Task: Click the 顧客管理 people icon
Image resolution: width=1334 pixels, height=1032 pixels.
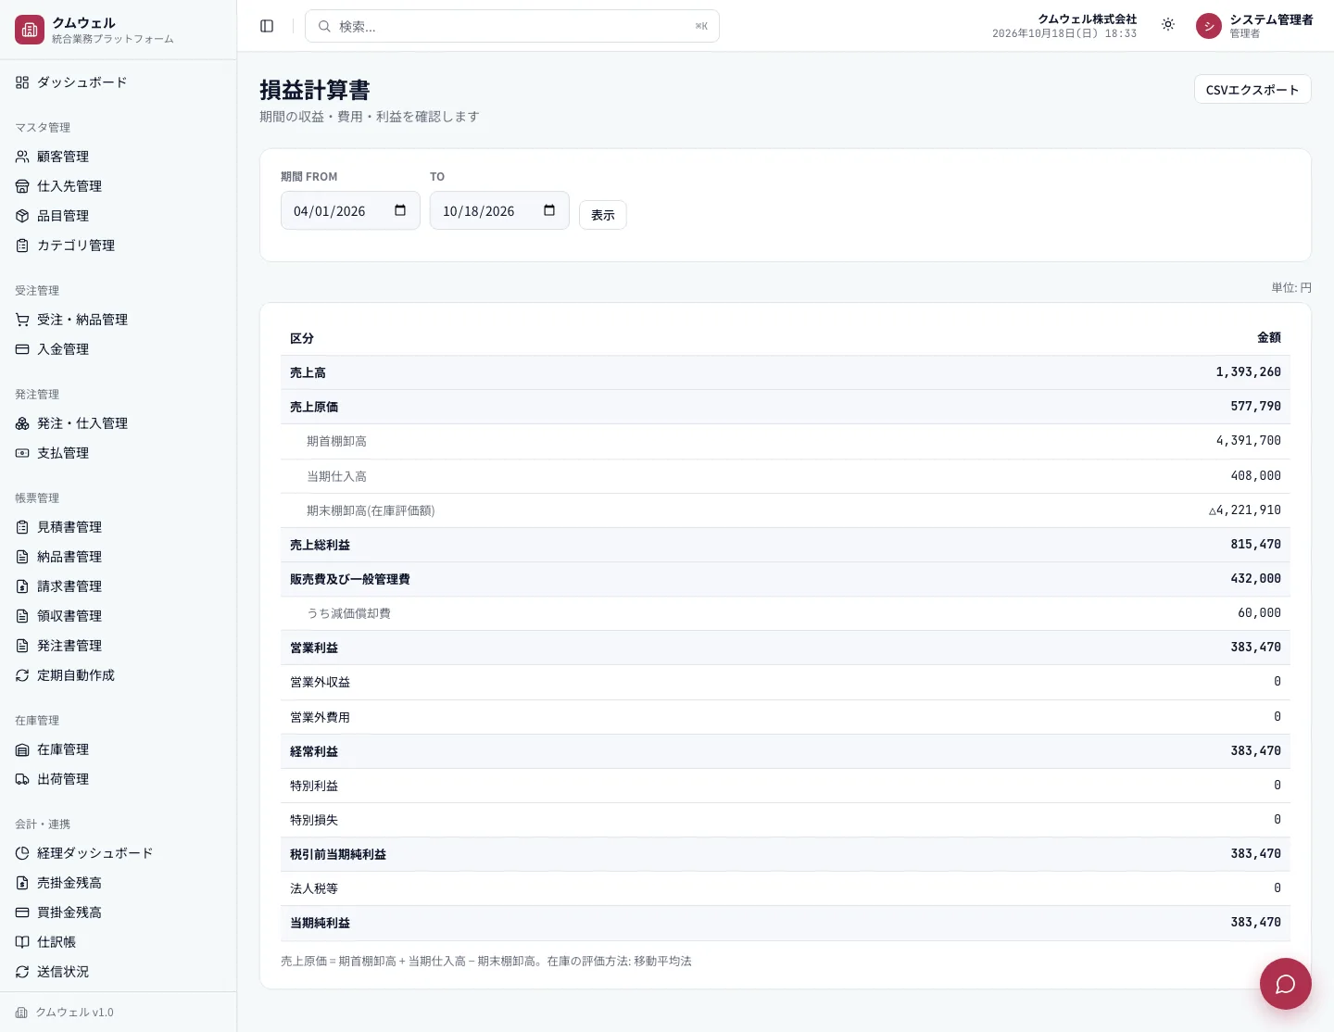Action: point(22,157)
